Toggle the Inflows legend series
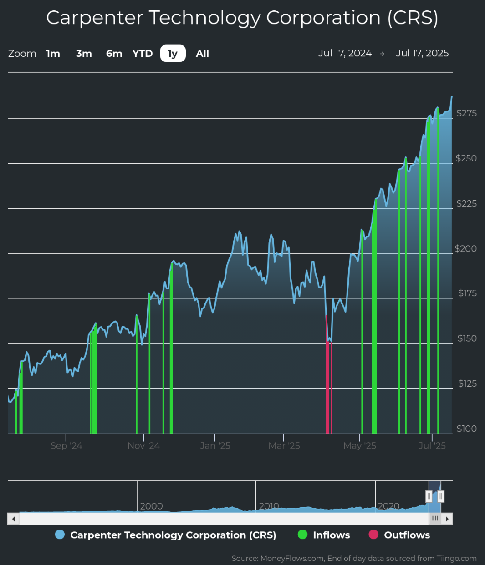This screenshot has width=485, height=565. click(324, 535)
